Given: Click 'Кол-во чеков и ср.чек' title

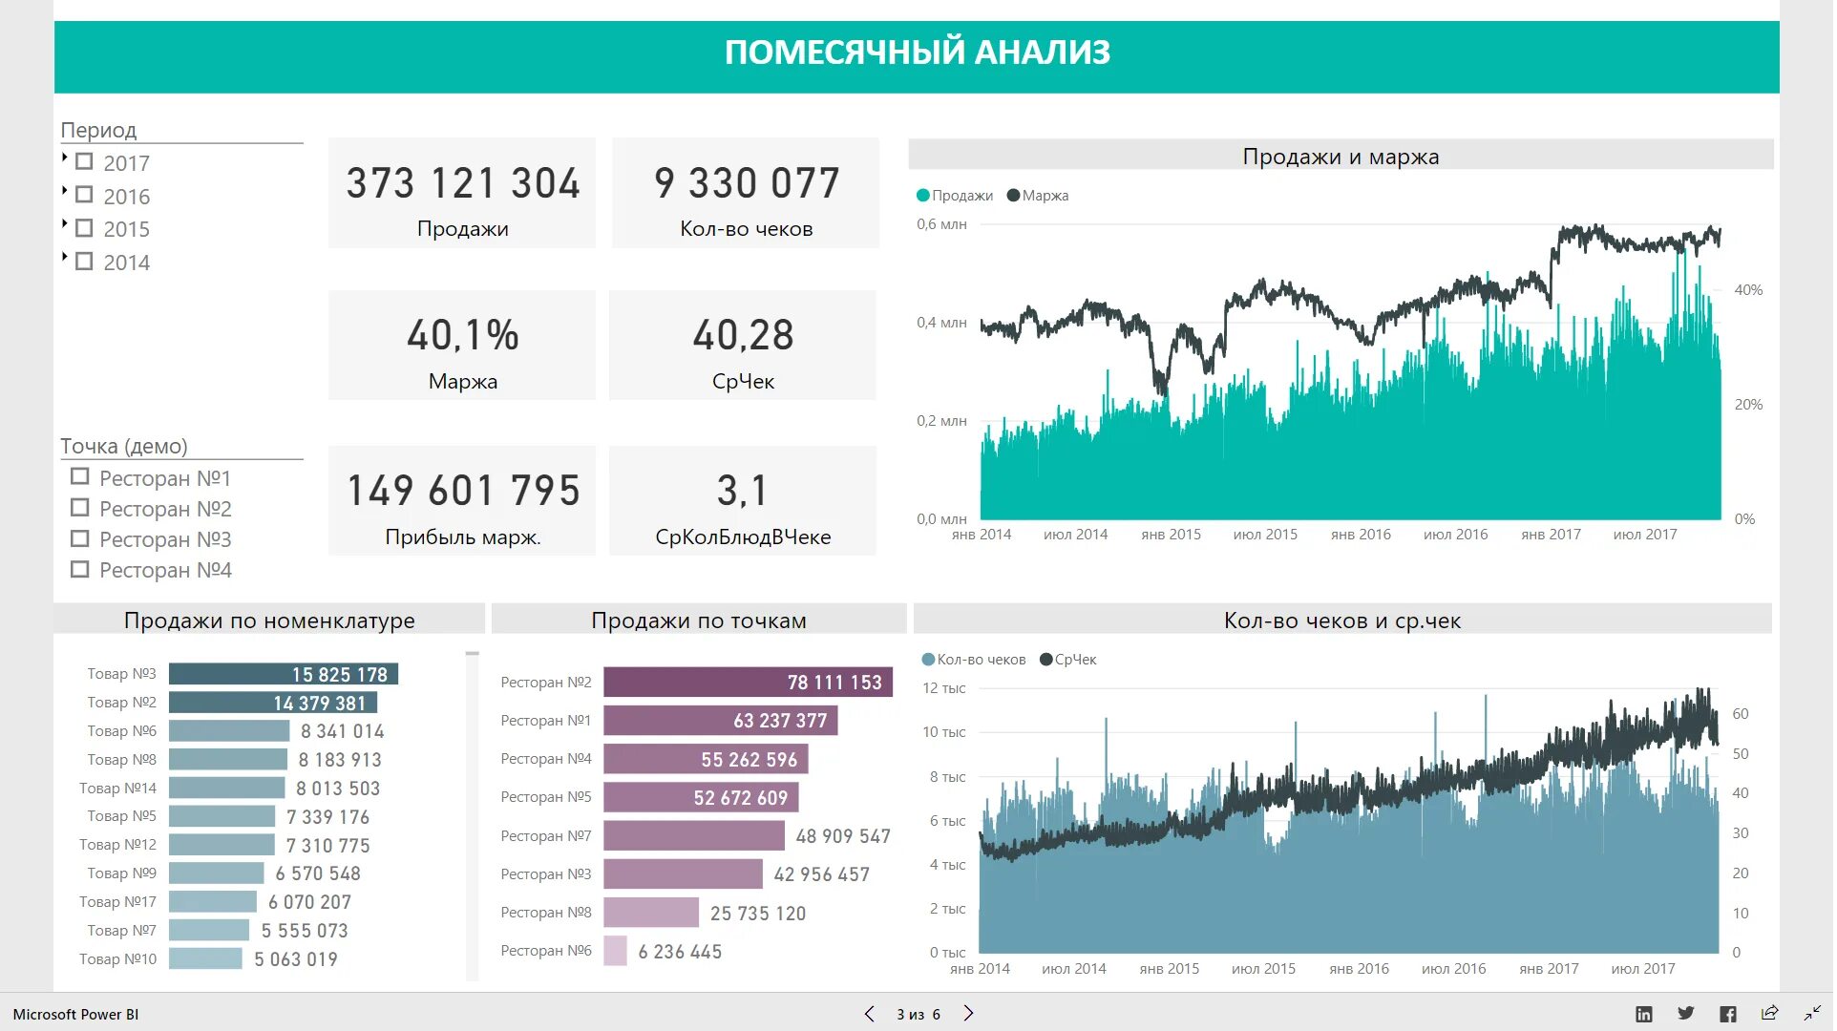Looking at the screenshot, I should coord(1344,621).
